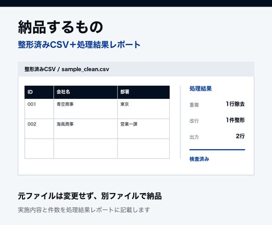Click the 検査済み status text

tap(199, 159)
